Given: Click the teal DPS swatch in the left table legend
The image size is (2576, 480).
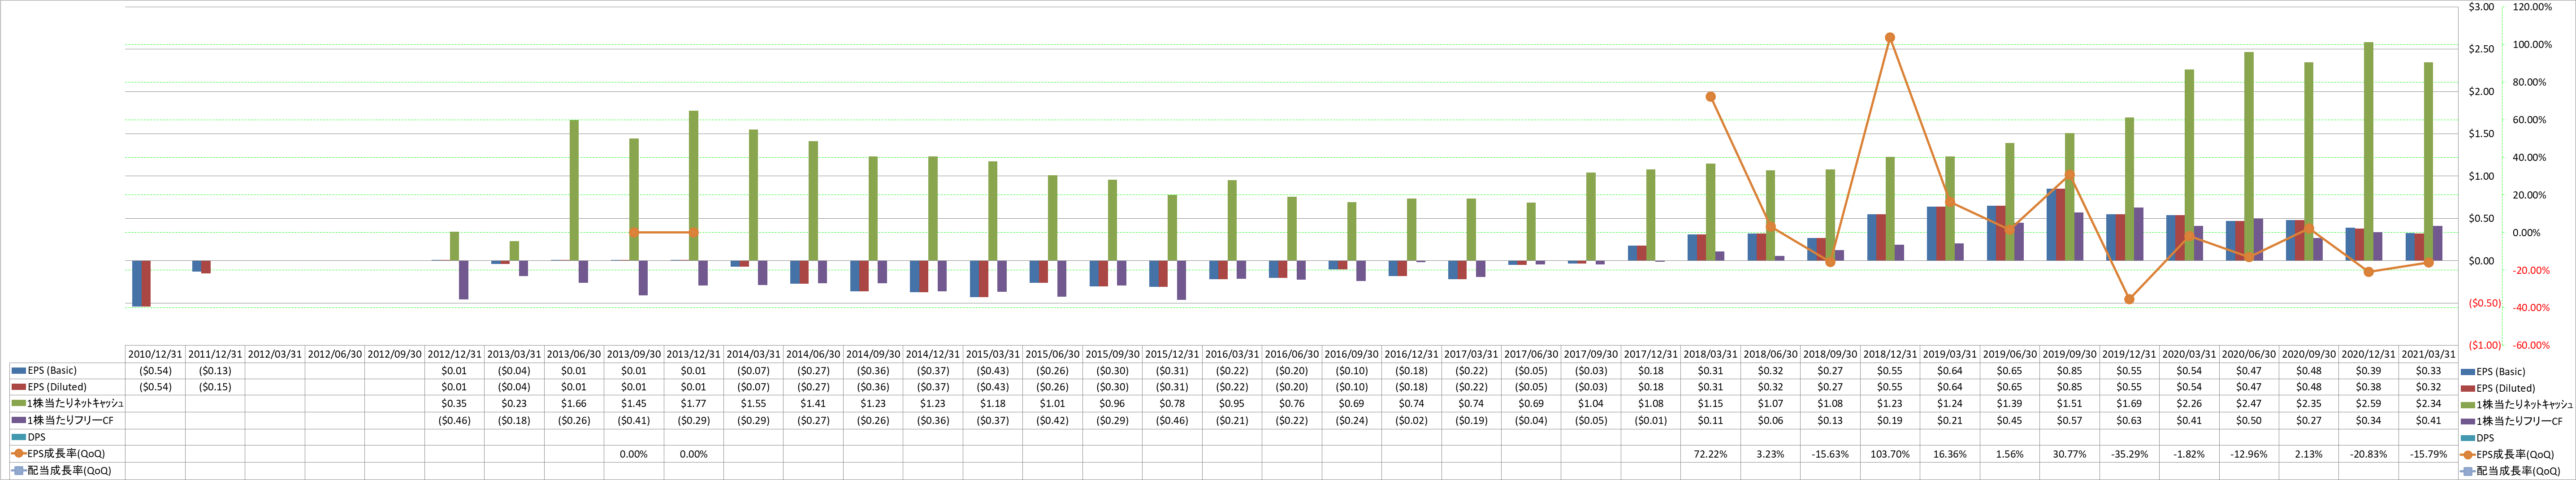Looking at the screenshot, I should [19, 437].
